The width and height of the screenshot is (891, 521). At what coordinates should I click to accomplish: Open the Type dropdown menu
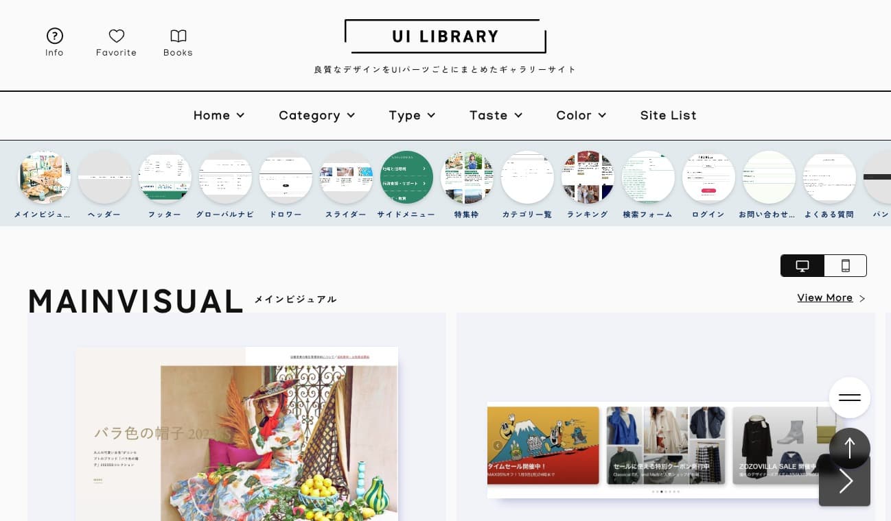coord(413,115)
